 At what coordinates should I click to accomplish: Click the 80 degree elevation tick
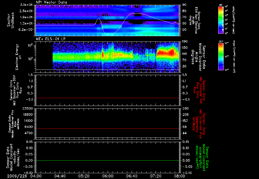pyautogui.click(x=184, y=11)
